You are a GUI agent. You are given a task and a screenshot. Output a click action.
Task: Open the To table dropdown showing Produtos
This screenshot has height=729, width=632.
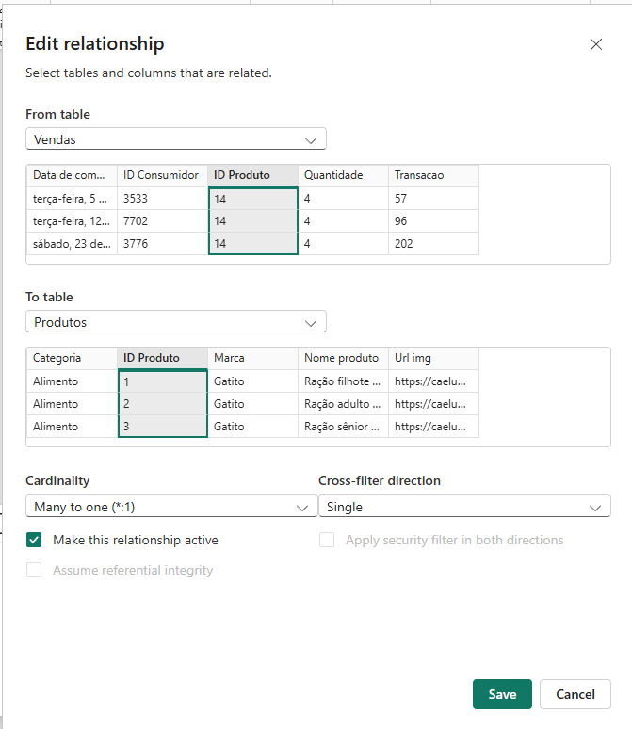pyautogui.click(x=176, y=322)
